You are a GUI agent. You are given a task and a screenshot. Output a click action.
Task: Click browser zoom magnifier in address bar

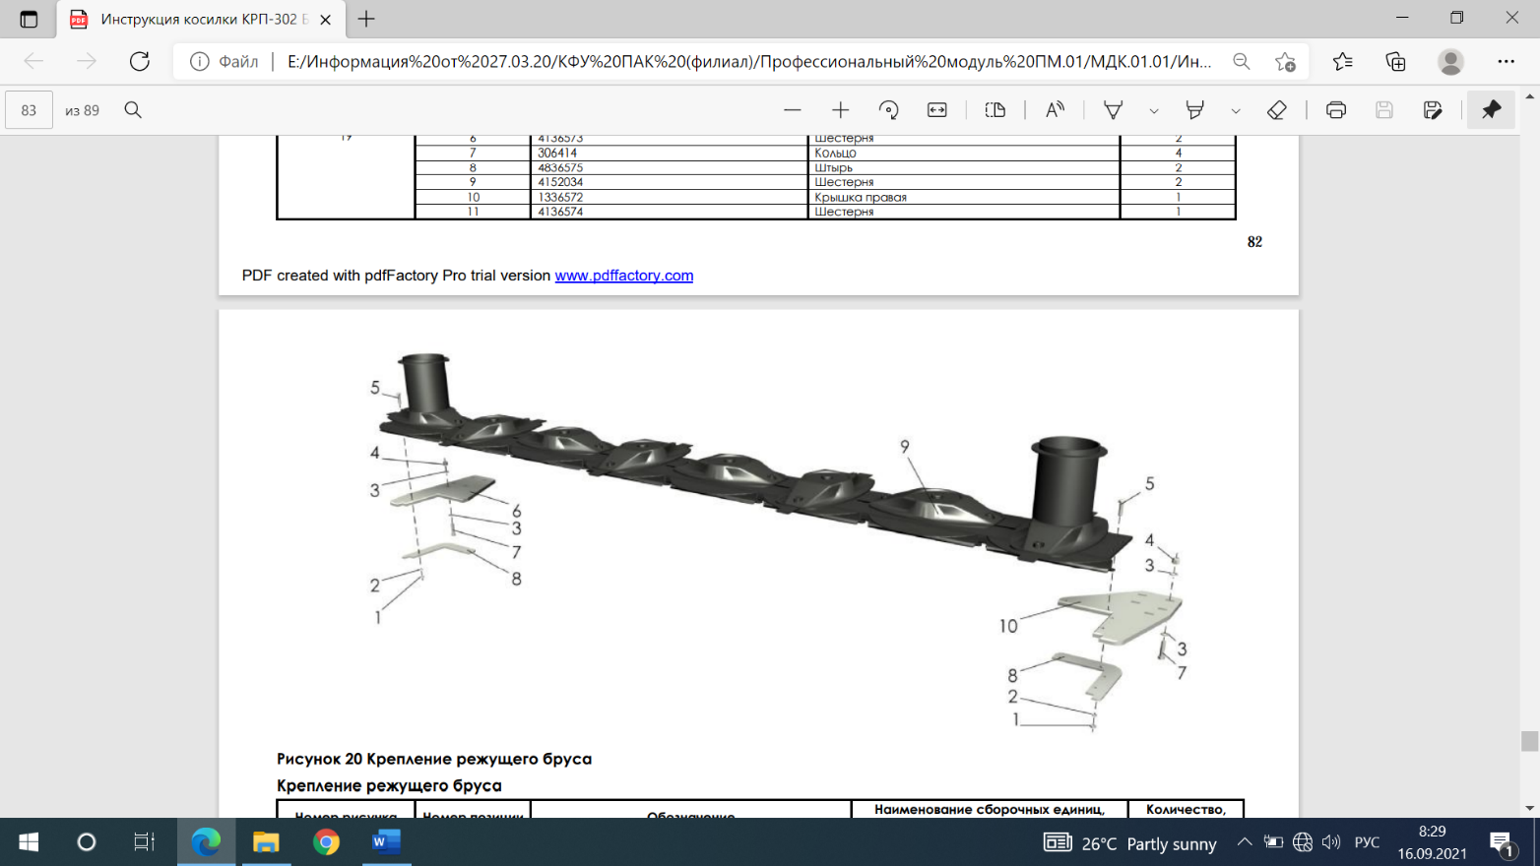pos(1242,61)
